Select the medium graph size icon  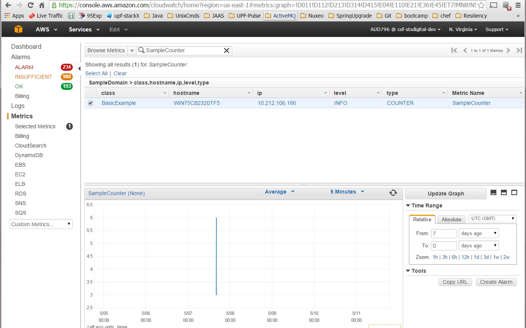pos(504,192)
